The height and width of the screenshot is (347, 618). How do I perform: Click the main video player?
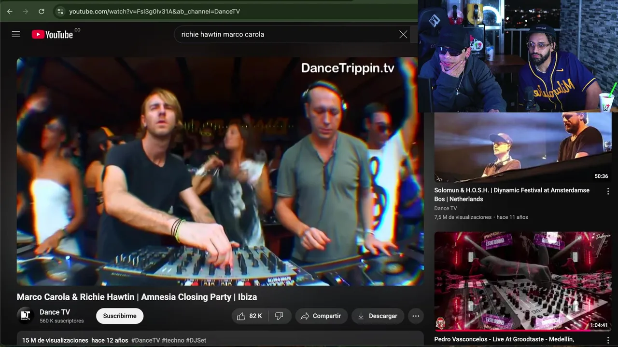(x=220, y=172)
